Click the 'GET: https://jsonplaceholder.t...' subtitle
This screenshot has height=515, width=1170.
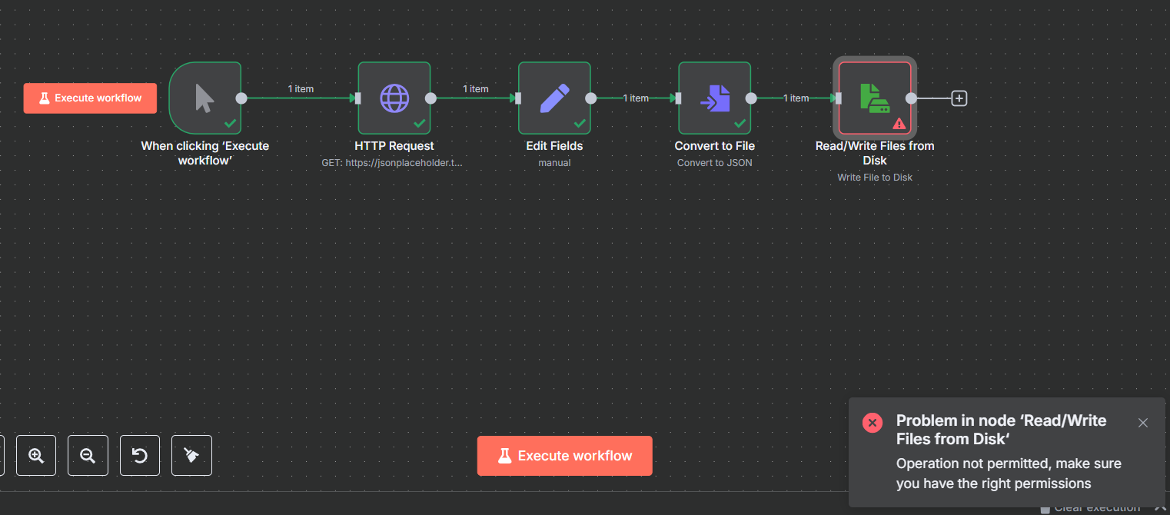click(393, 163)
